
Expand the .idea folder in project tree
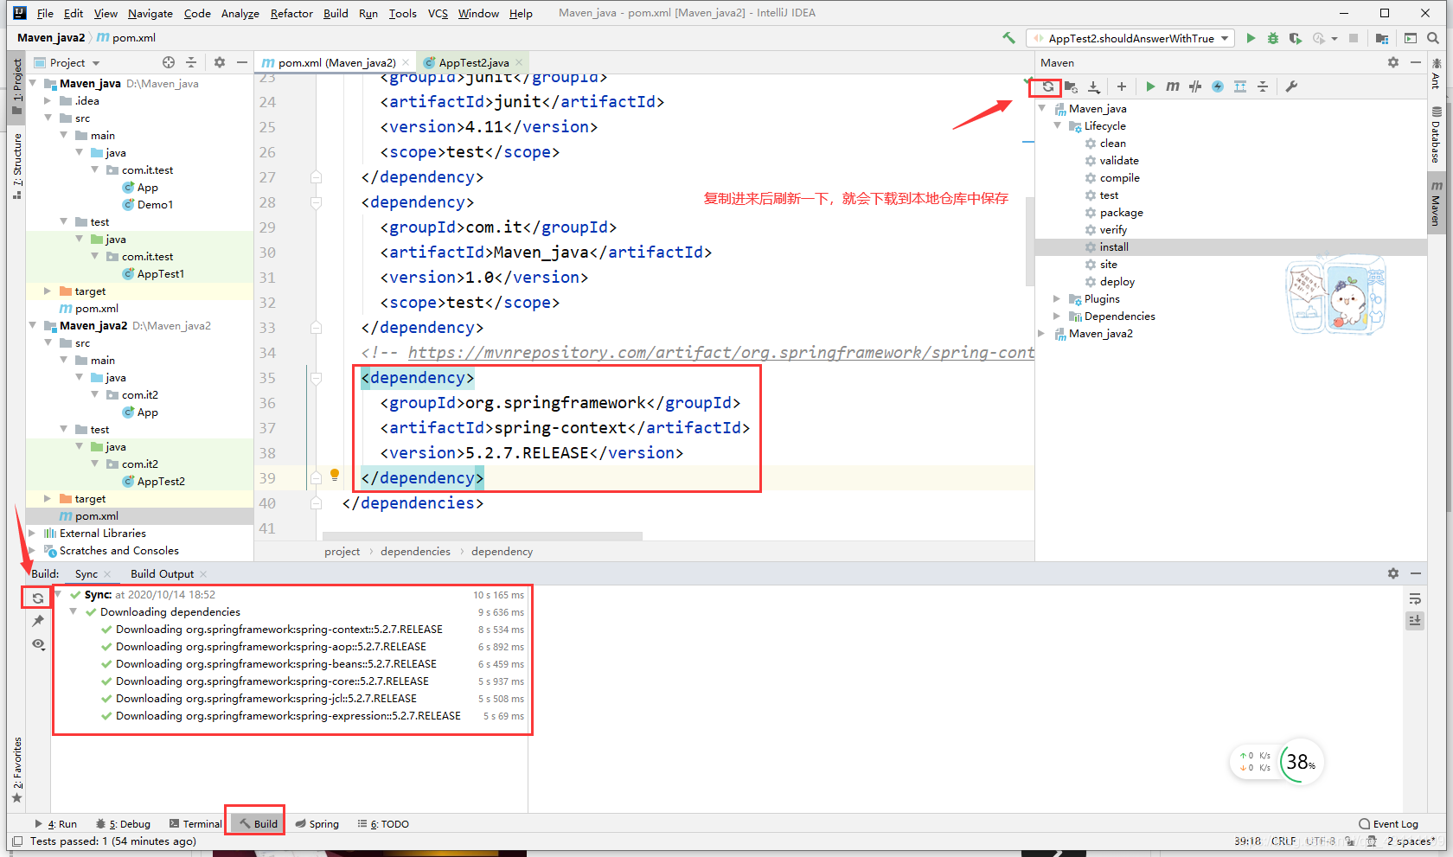[48, 101]
